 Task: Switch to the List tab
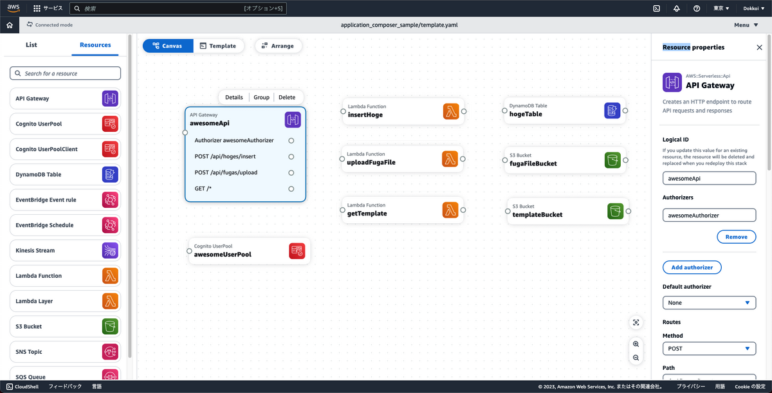click(x=32, y=45)
